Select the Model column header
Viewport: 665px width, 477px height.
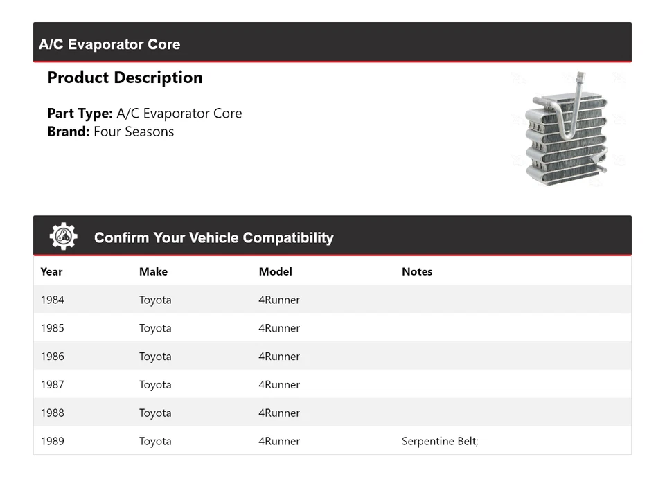[275, 271]
